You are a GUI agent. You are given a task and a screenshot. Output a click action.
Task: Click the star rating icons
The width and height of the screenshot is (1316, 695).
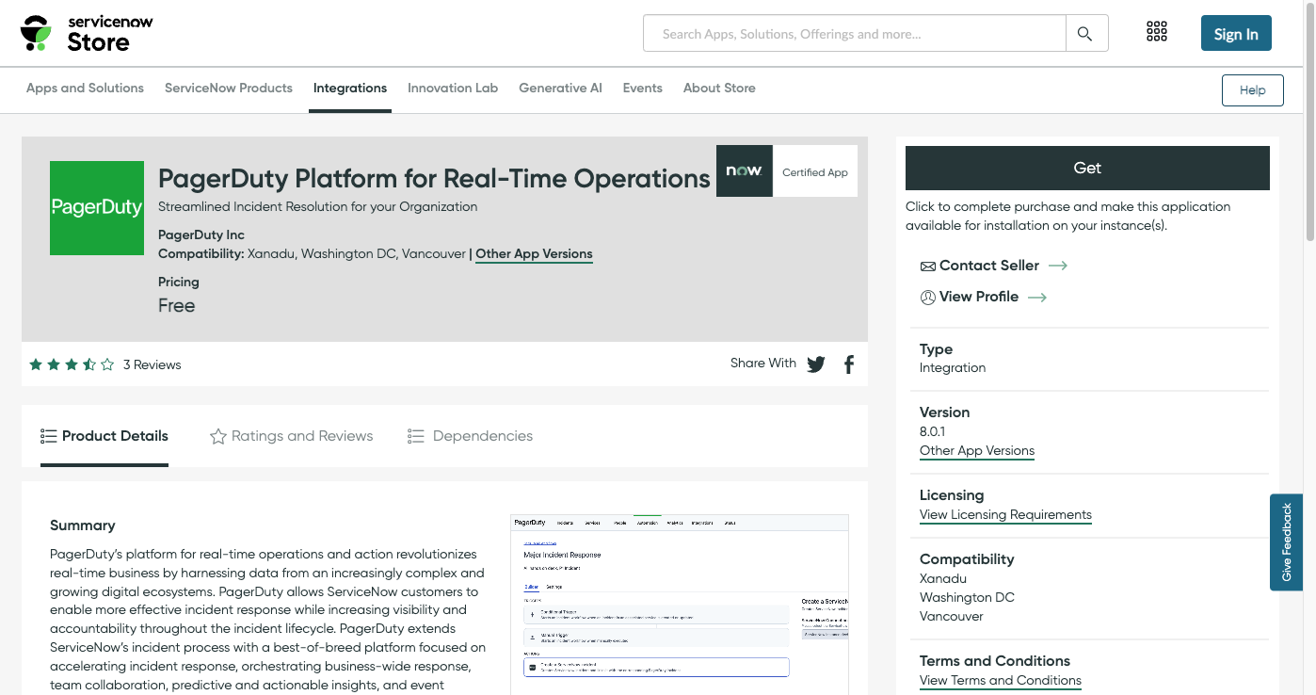(72, 364)
